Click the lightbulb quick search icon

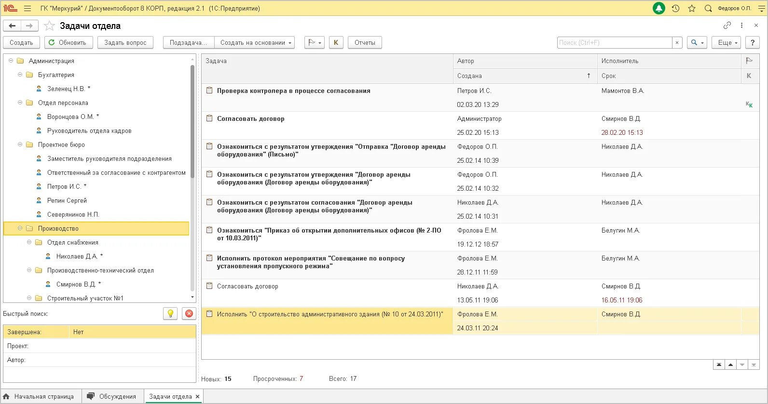pyautogui.click(x=170, y=313)
